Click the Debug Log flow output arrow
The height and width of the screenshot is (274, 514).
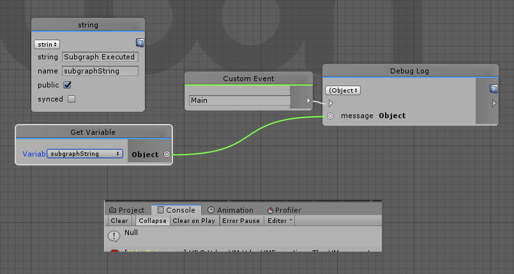(x=493, y=103)
